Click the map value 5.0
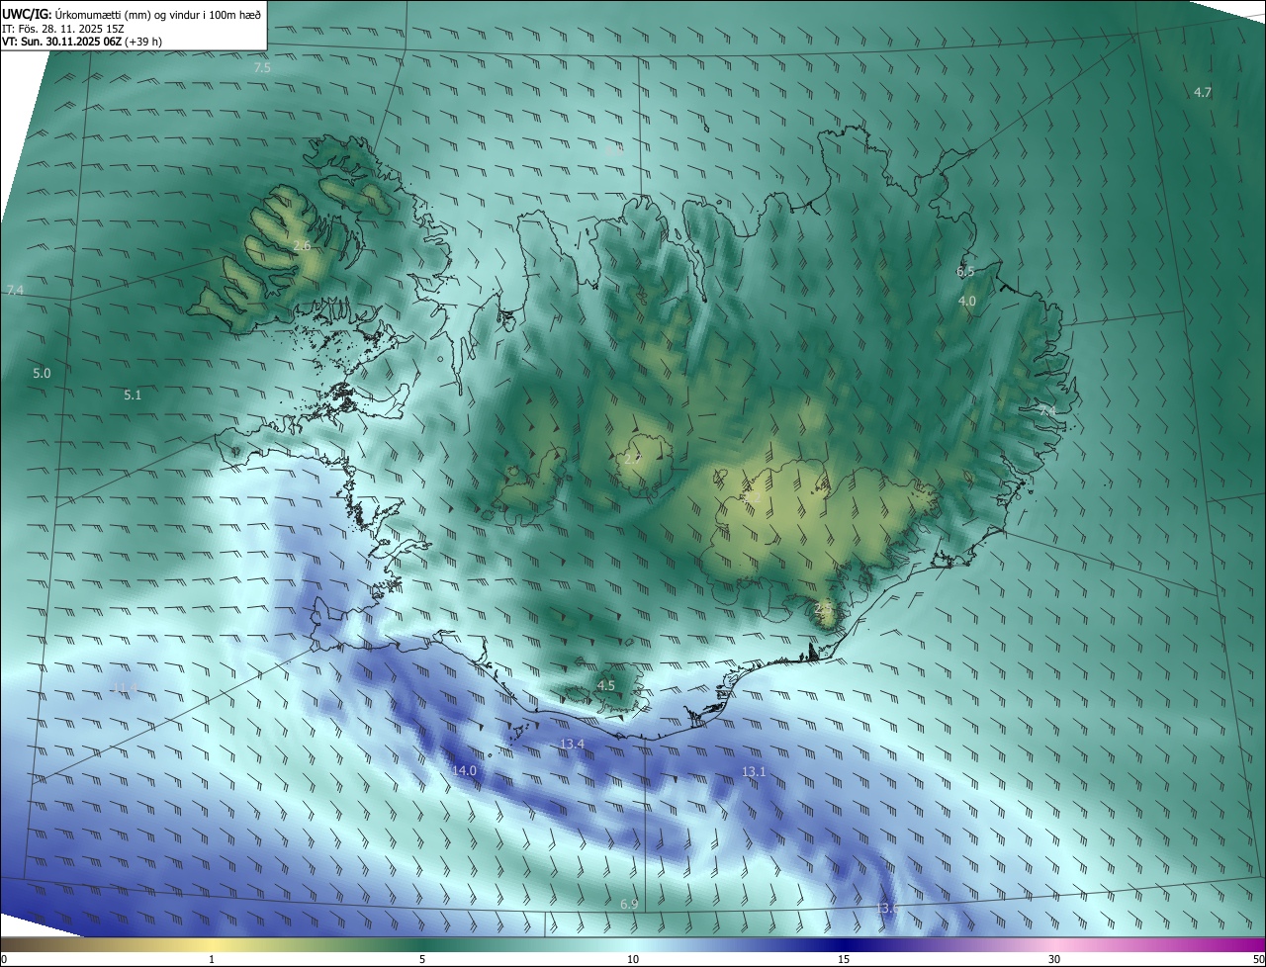The height and width of the screenshot is (967, 1266). [x=42, y=373]
